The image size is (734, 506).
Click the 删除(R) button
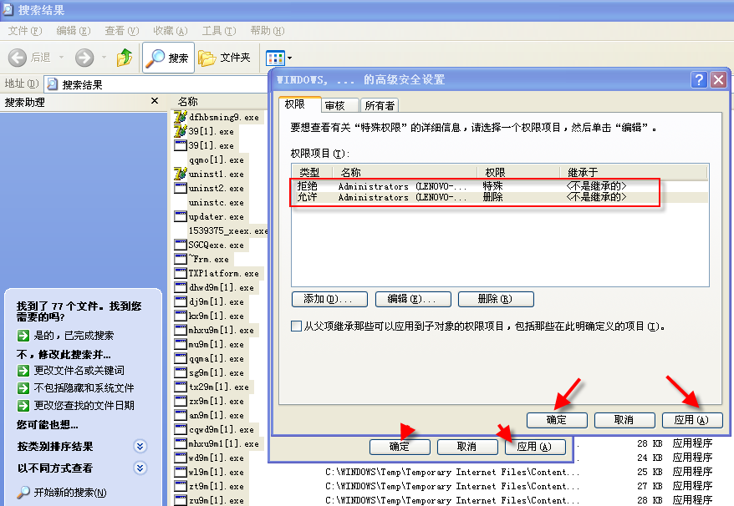[x=496, y=299]
